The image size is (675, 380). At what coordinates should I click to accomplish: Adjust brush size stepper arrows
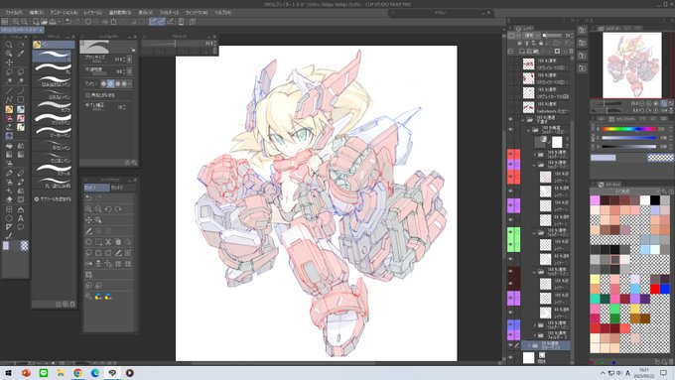124,59
